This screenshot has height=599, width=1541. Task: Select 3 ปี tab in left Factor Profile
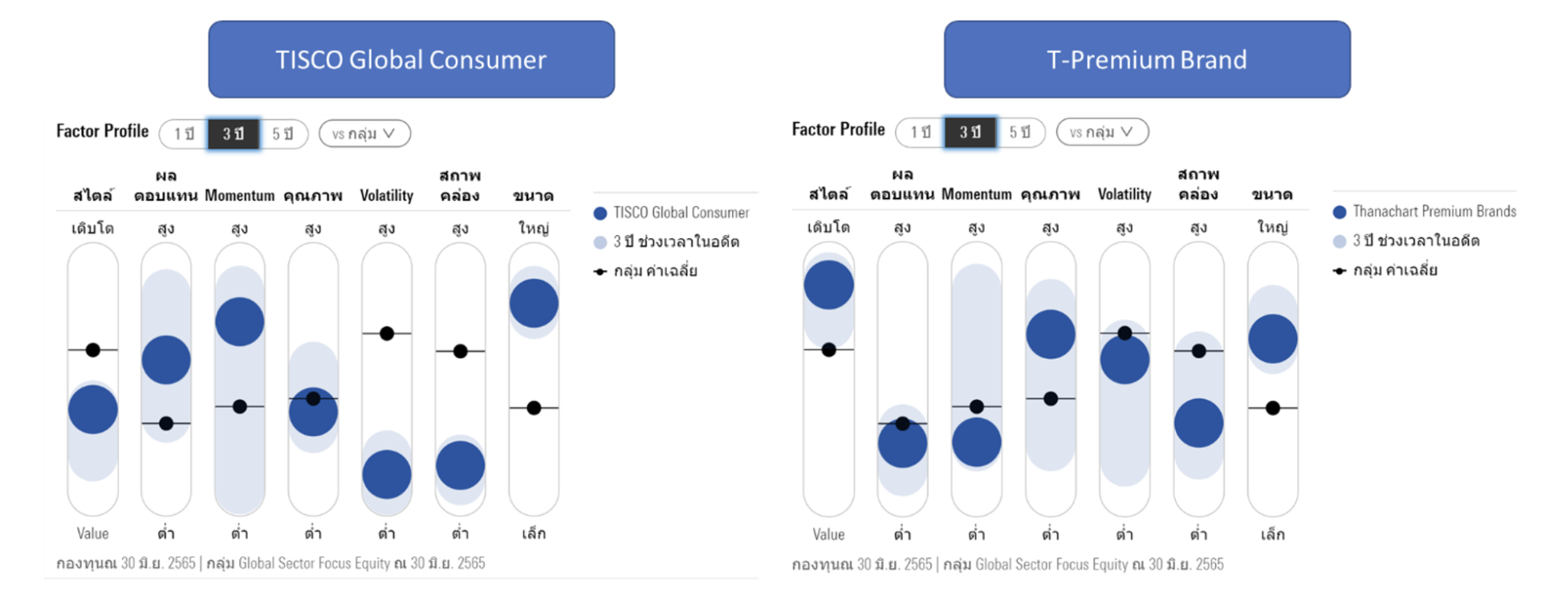coord(234,134)
